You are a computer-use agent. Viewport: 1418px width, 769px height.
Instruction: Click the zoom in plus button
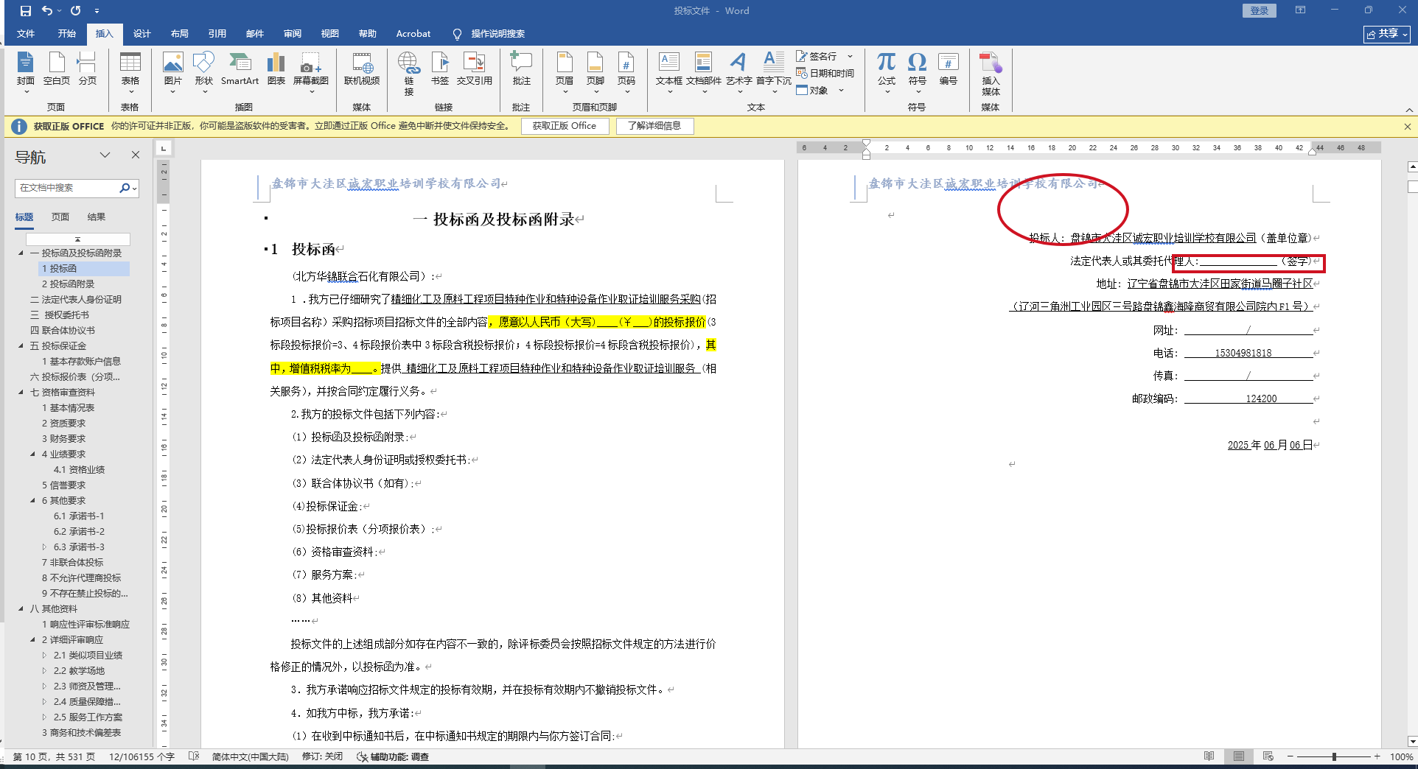point(1377,756)
